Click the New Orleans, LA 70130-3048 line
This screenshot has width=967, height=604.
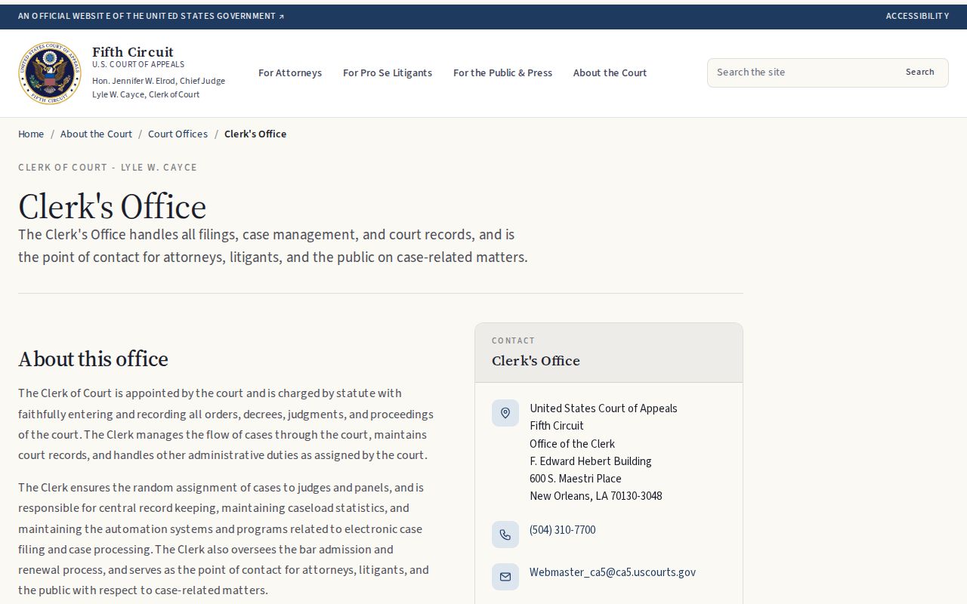click(596, 496)
